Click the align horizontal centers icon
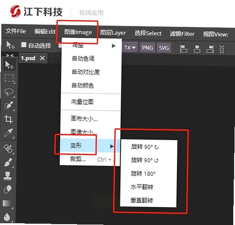235x225 pixels. (x=197, y=49)
